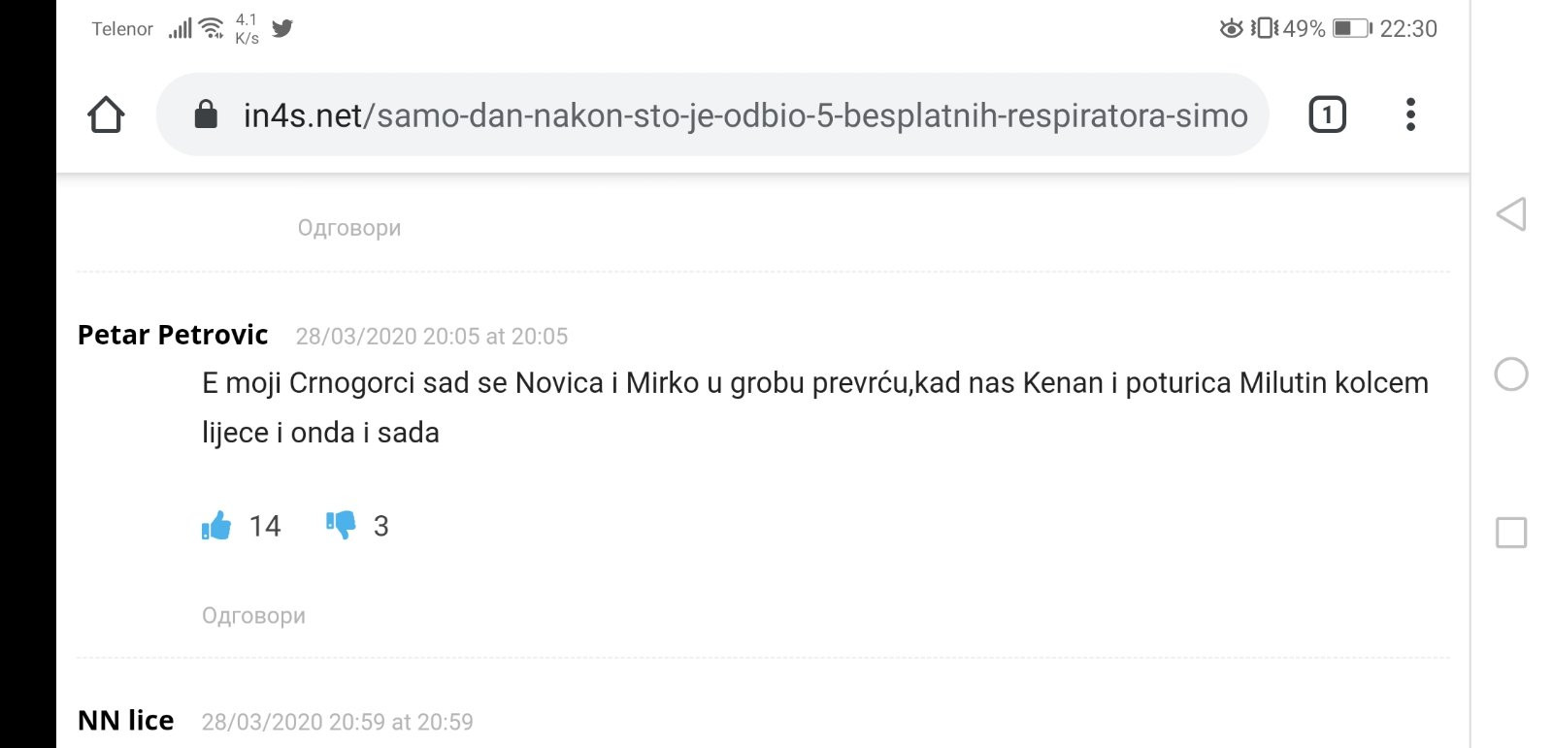Tap the 28/03/2020 20:05 comment timestamp
The width and height of the screenshot is (1553, 748).
431,337
